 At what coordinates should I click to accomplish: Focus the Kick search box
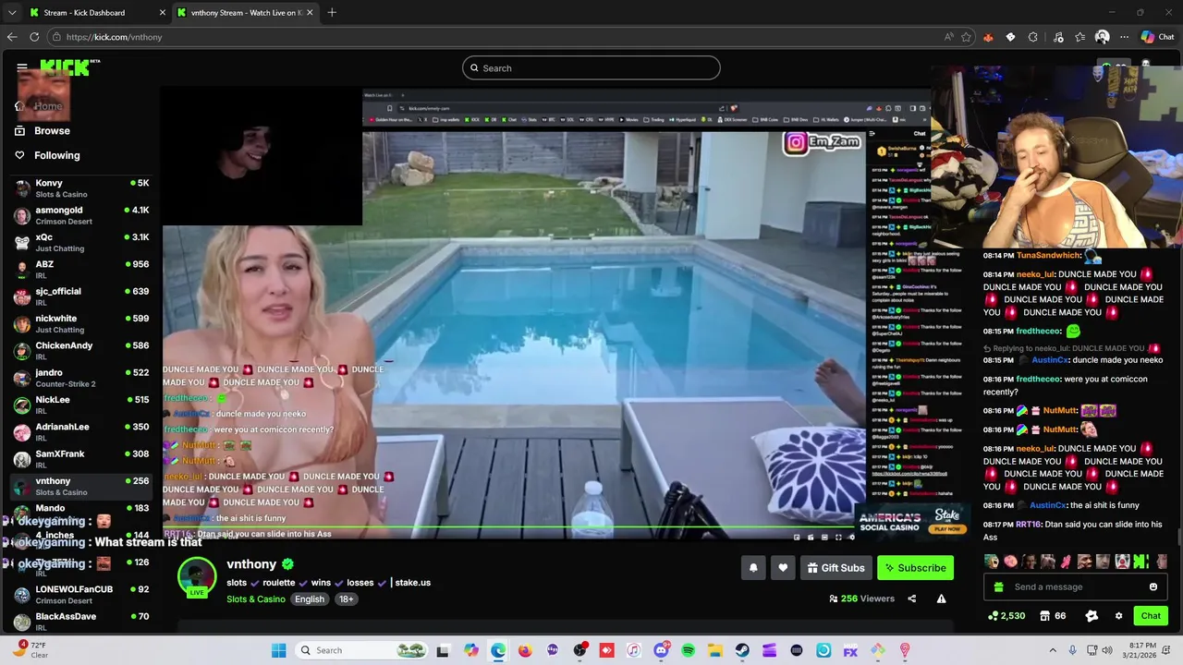point(591,67)
